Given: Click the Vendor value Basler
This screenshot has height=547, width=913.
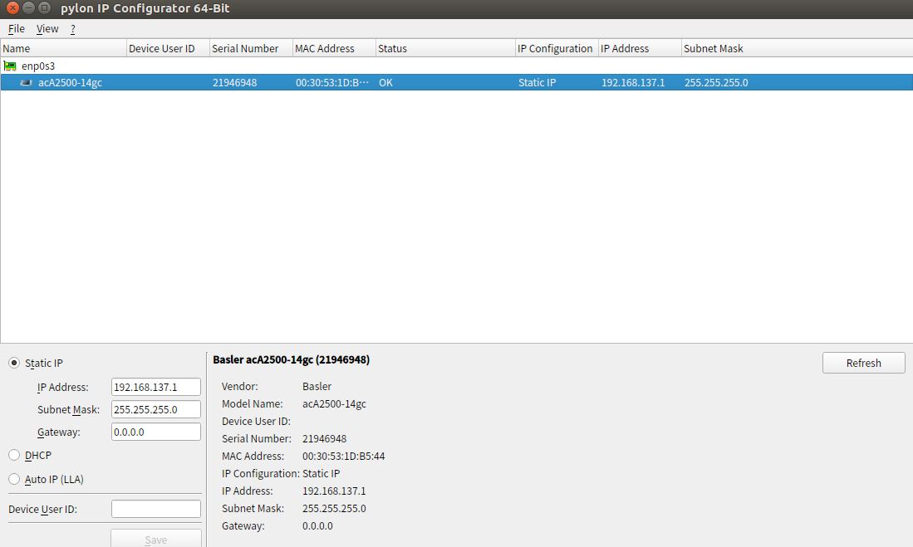Looking at the screenshot, I should point(317,387).
